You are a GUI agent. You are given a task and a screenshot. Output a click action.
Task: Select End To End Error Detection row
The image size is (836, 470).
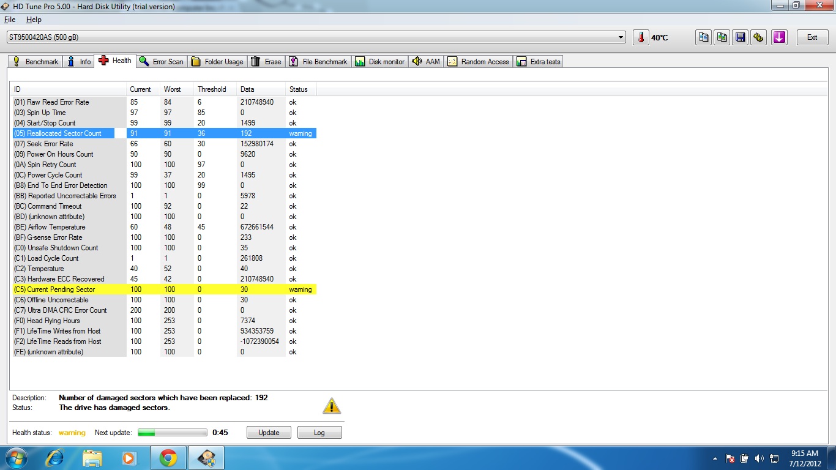click(163, 185)
